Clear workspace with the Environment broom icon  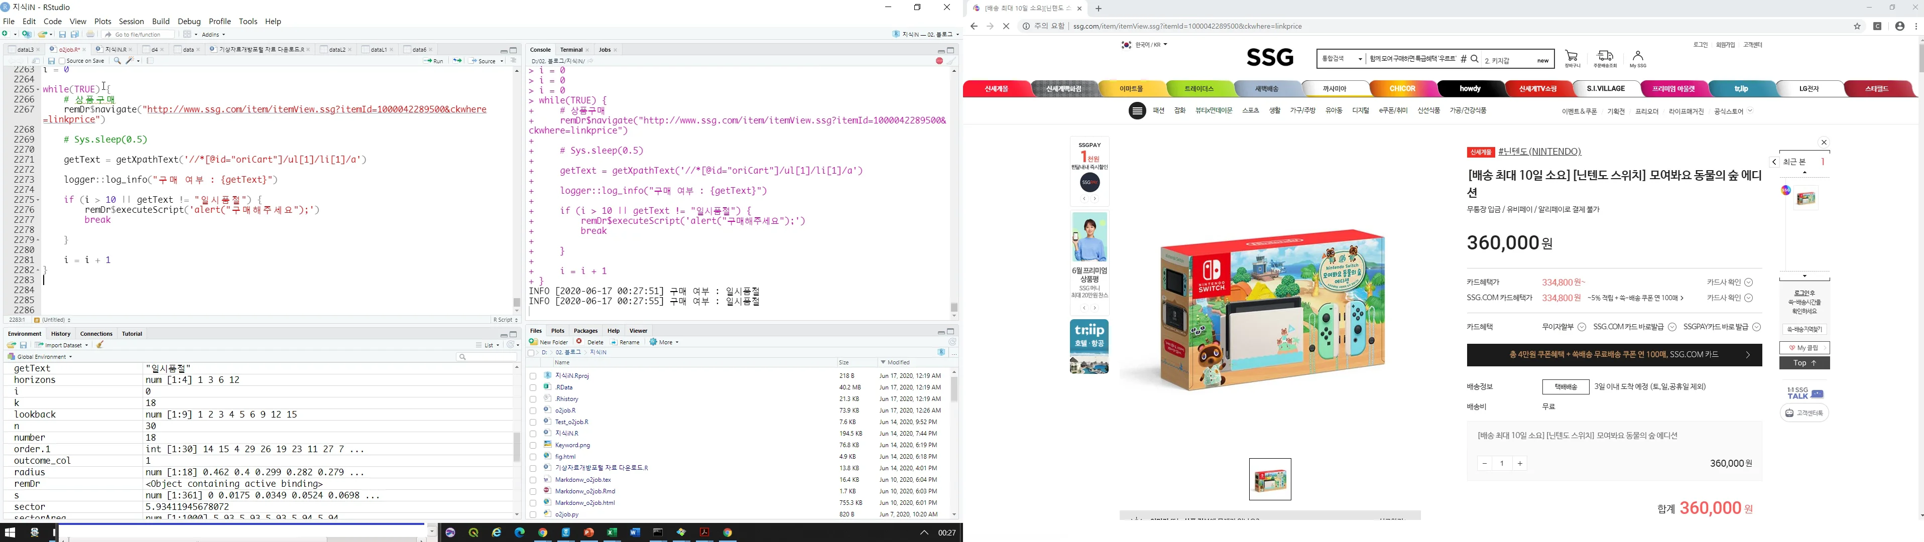(x=100, y=346)
